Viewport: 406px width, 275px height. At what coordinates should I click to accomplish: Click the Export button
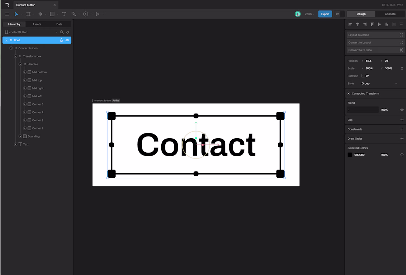click(325, 14)
